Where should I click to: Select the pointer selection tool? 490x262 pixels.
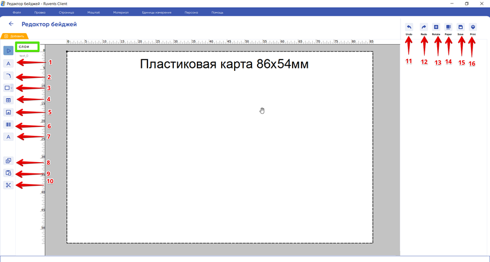pyautogui.click(x=8, y=50)
